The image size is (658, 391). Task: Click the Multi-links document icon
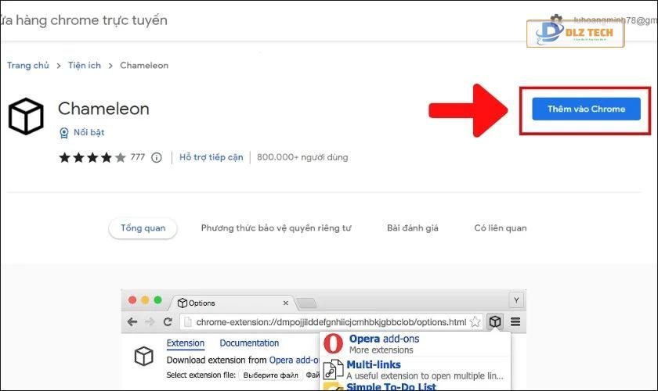tap(333, 370)
